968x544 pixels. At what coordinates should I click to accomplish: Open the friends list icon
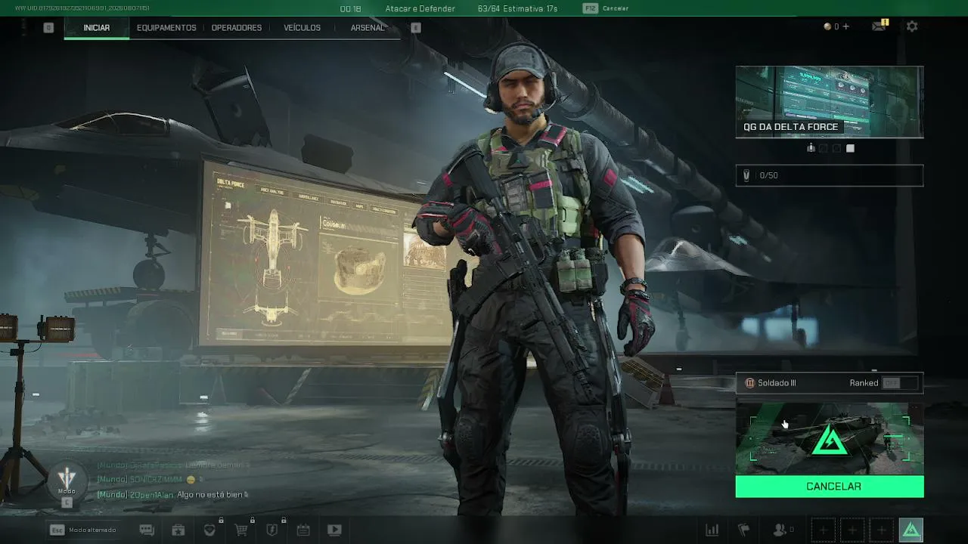782,530
